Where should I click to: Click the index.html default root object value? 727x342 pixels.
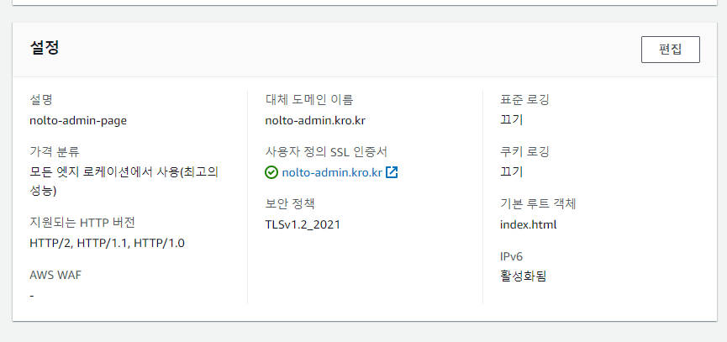click(528, 224)
